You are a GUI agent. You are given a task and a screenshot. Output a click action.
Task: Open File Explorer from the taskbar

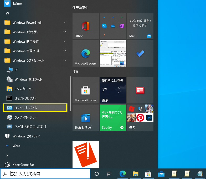[136, 174]
